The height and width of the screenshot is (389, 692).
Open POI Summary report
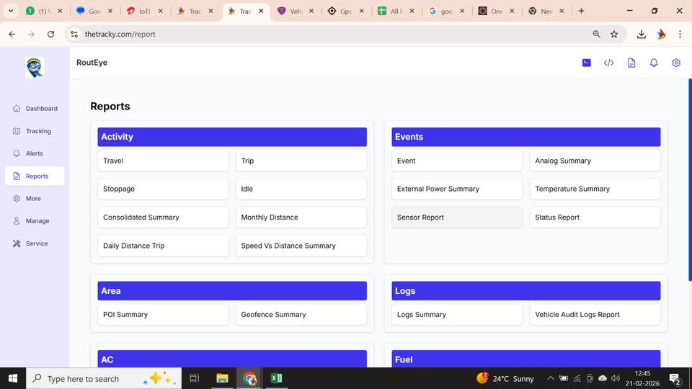pyautogui.click(x=163, y=315)
